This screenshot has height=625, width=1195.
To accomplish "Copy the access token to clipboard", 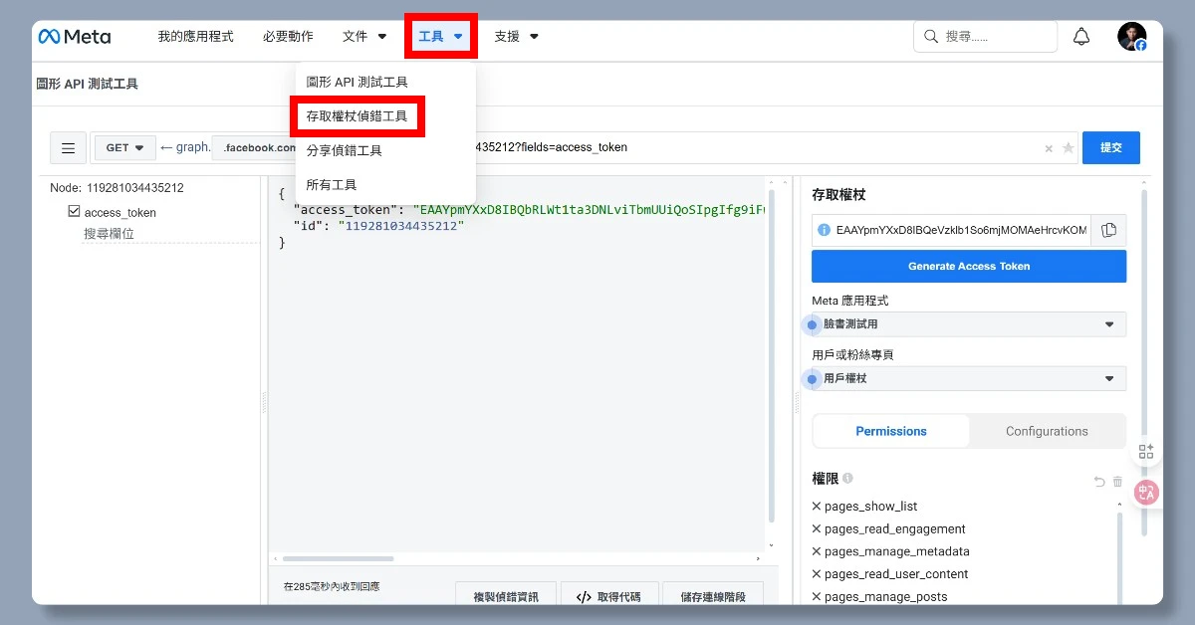I will coord(1108,230).
